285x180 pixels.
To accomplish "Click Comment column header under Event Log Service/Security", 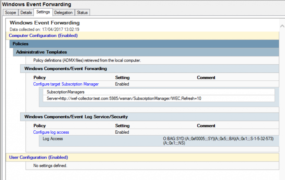I will pos(206,126).
